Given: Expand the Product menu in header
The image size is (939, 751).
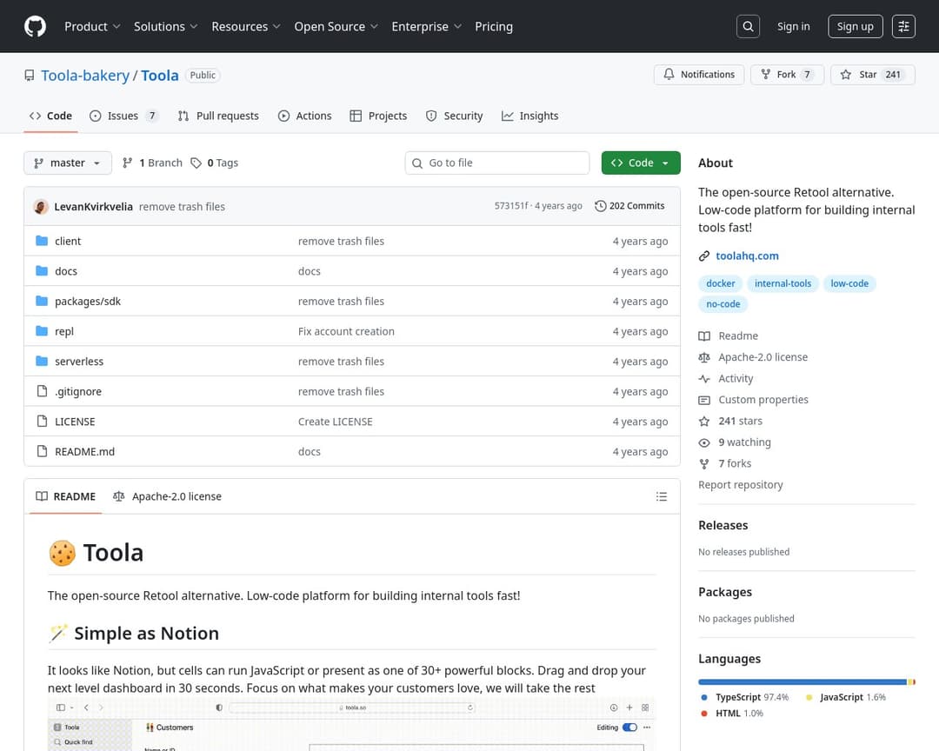Looking at the screenshot, I should click(x=92, y=26).
